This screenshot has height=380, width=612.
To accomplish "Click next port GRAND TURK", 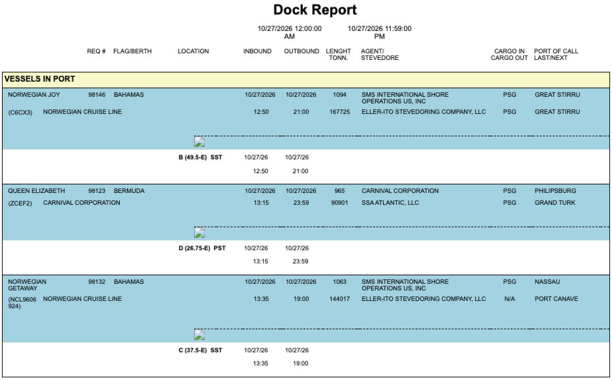I will (x=555, y=203).
